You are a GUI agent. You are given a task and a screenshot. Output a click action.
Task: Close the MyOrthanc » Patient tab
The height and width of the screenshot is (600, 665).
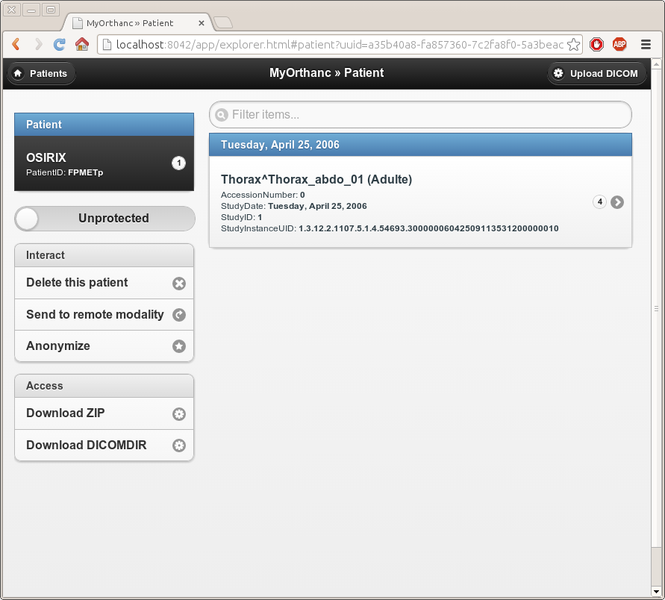click(202, 23)
